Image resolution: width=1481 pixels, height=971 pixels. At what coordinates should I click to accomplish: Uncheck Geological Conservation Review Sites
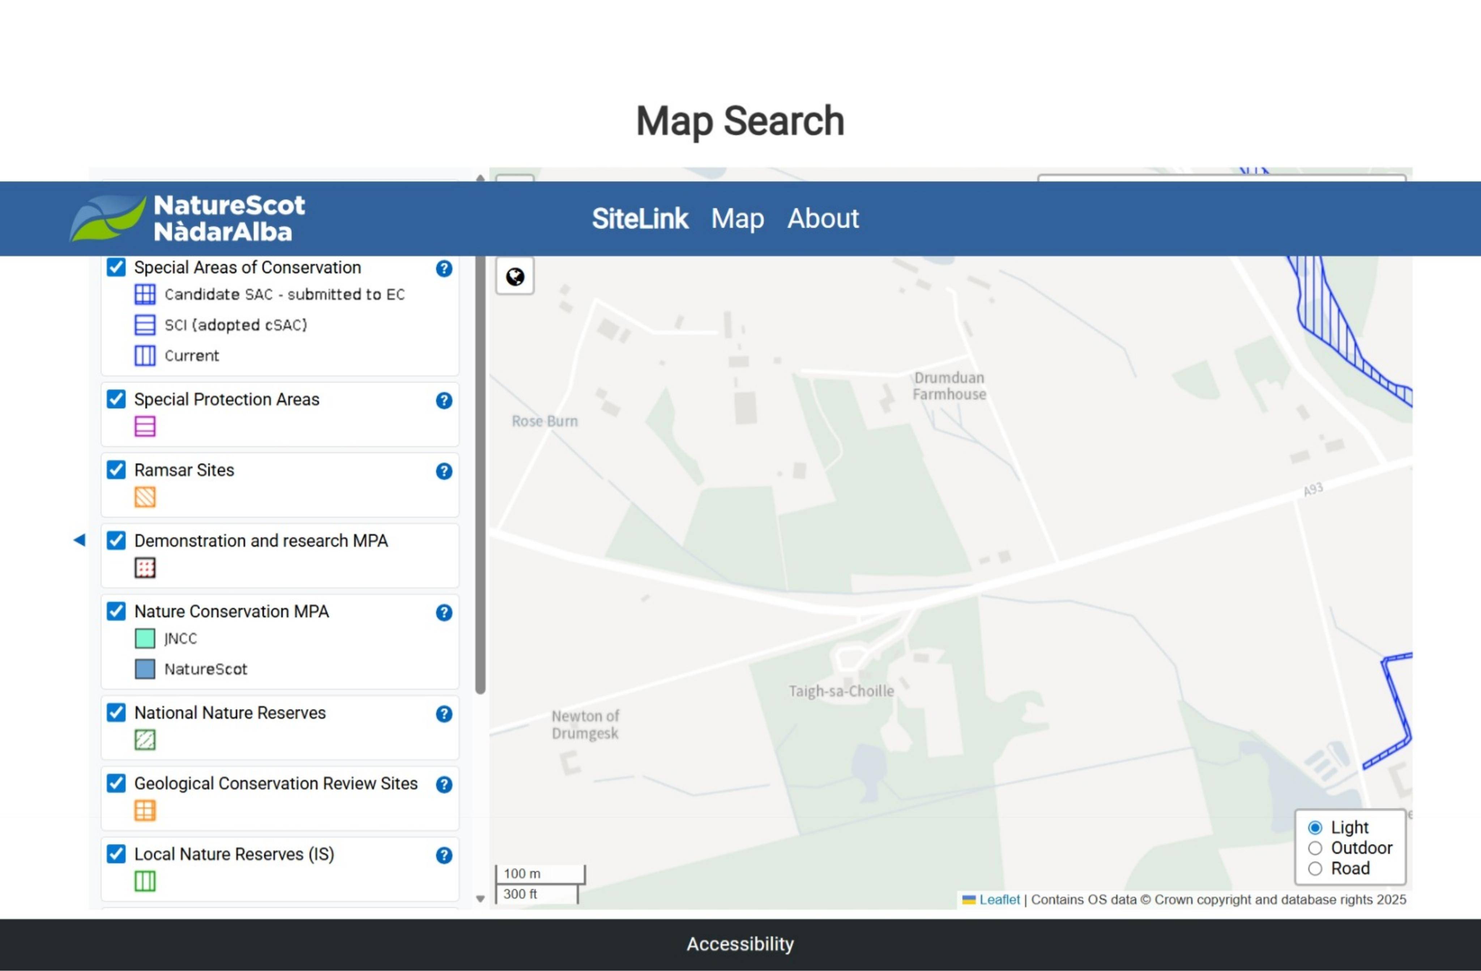click(x=116, y=783)
